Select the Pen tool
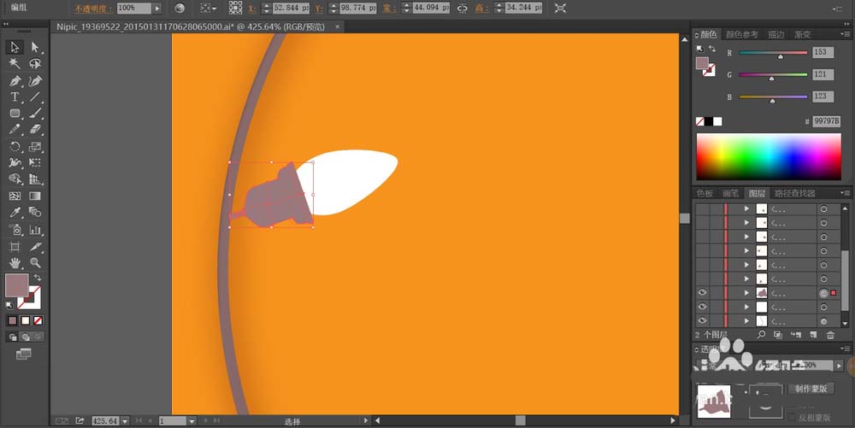Screen dimensions: 855x428 pos(15,81)
